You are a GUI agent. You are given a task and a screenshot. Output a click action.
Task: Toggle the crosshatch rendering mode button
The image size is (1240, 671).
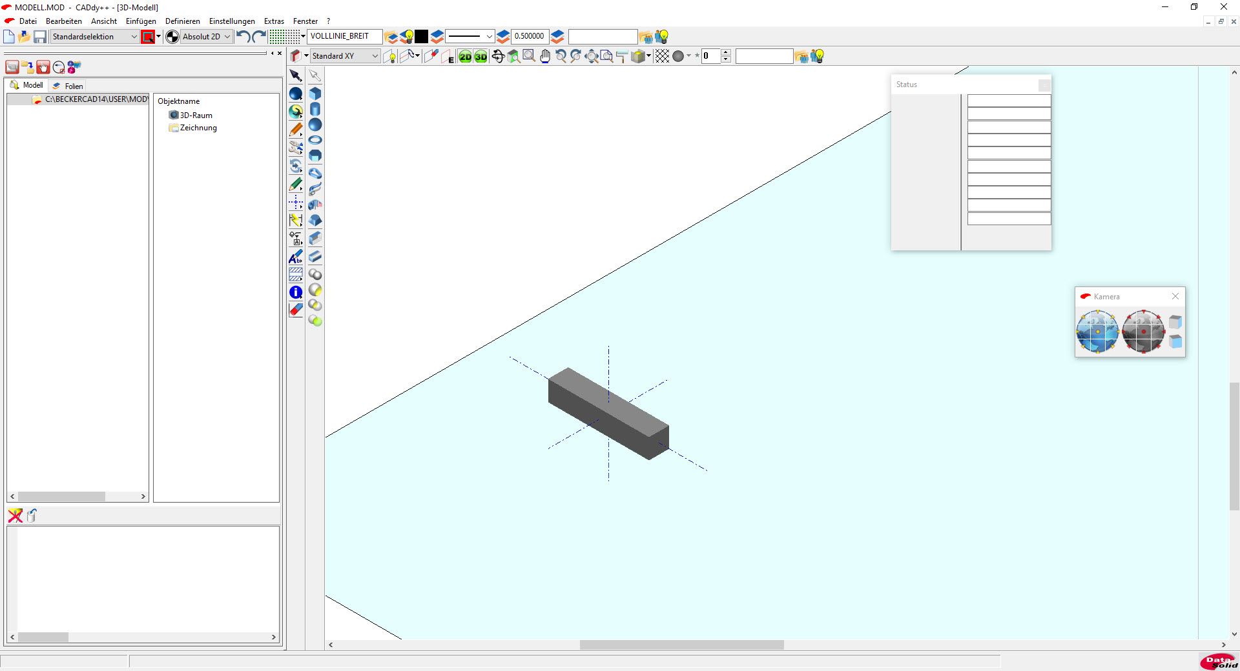(x=662, y=56)
